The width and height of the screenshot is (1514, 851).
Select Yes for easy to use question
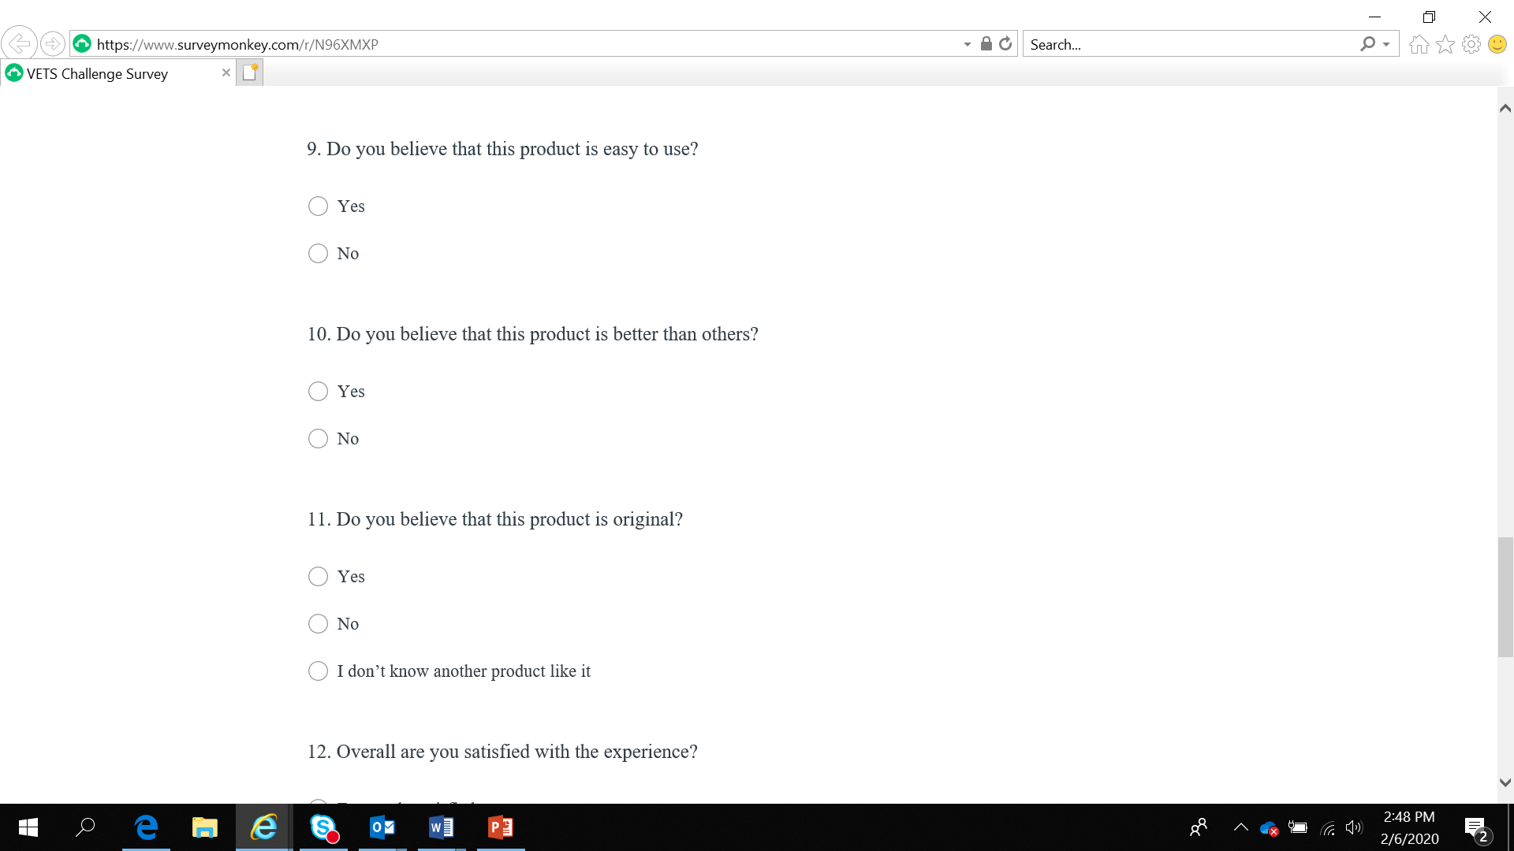tap(318, 206)
